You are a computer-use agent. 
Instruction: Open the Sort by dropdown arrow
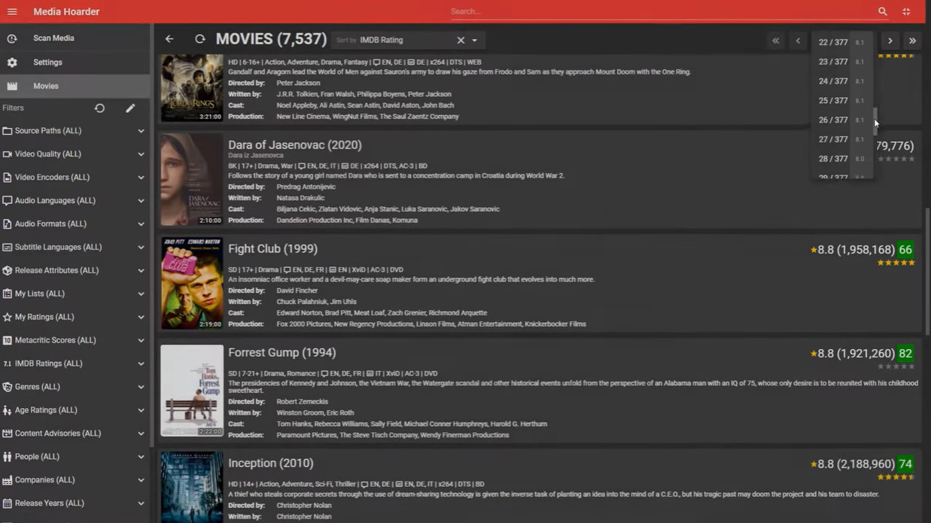click(474, 41)
